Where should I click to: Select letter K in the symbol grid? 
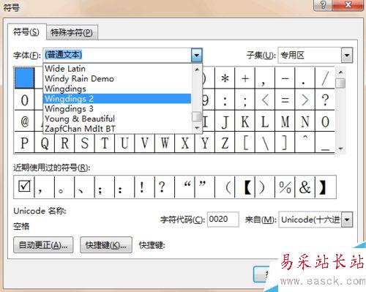point(245,121)
